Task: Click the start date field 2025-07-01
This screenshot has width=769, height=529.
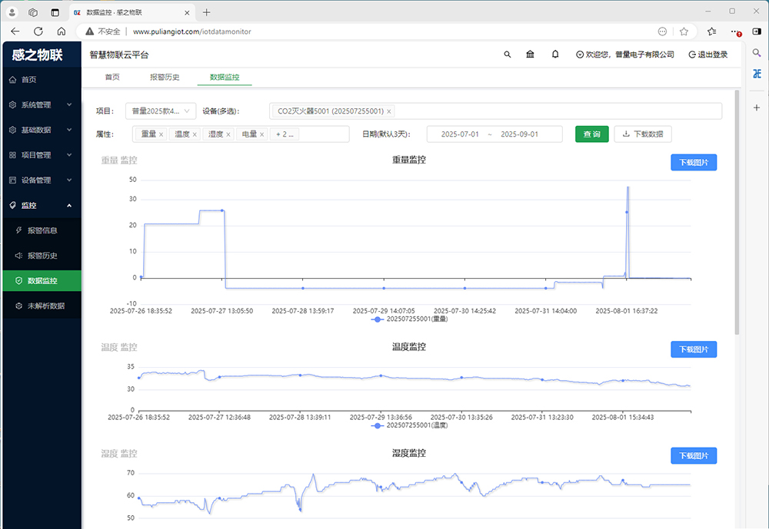Action: pos(460,134)
